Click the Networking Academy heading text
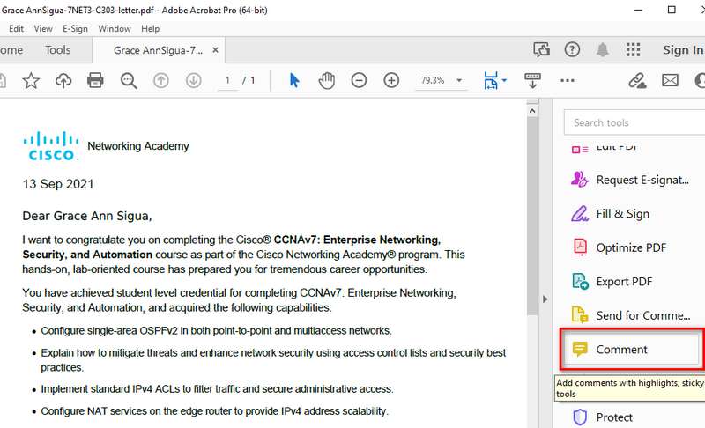This screenshot has height=428, width=705. click(138, 146)
